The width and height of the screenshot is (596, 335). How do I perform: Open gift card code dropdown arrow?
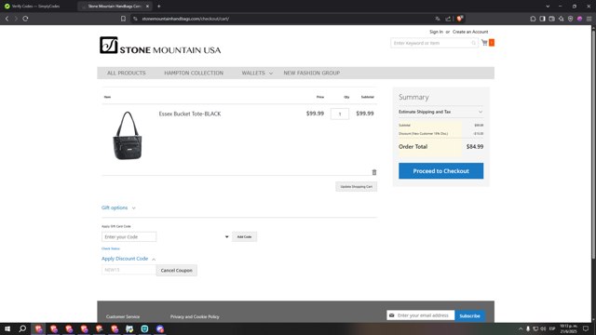(227, 236)
